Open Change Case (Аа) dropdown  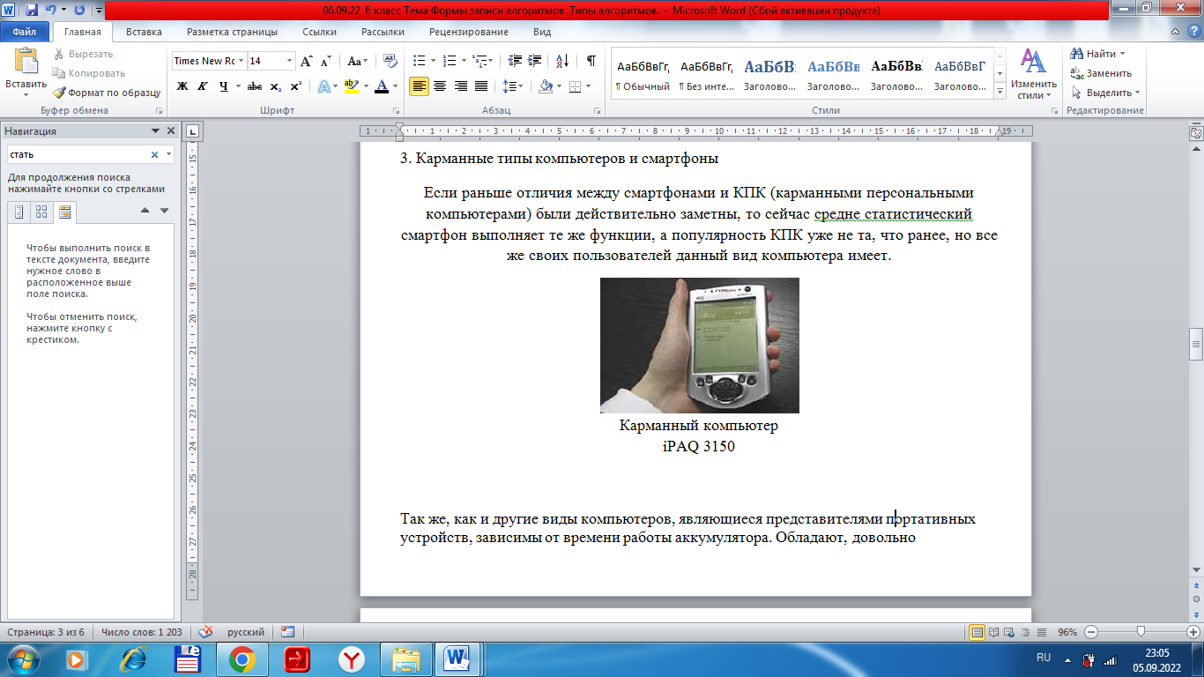[357, 61]
